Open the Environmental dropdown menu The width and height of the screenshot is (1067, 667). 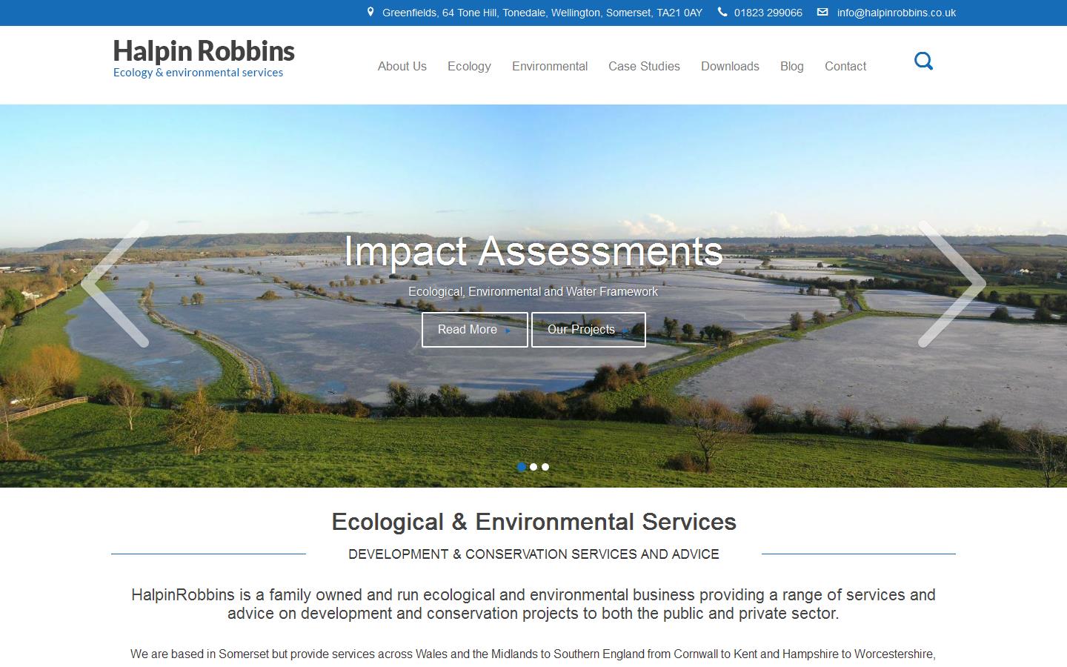[549, 66]
